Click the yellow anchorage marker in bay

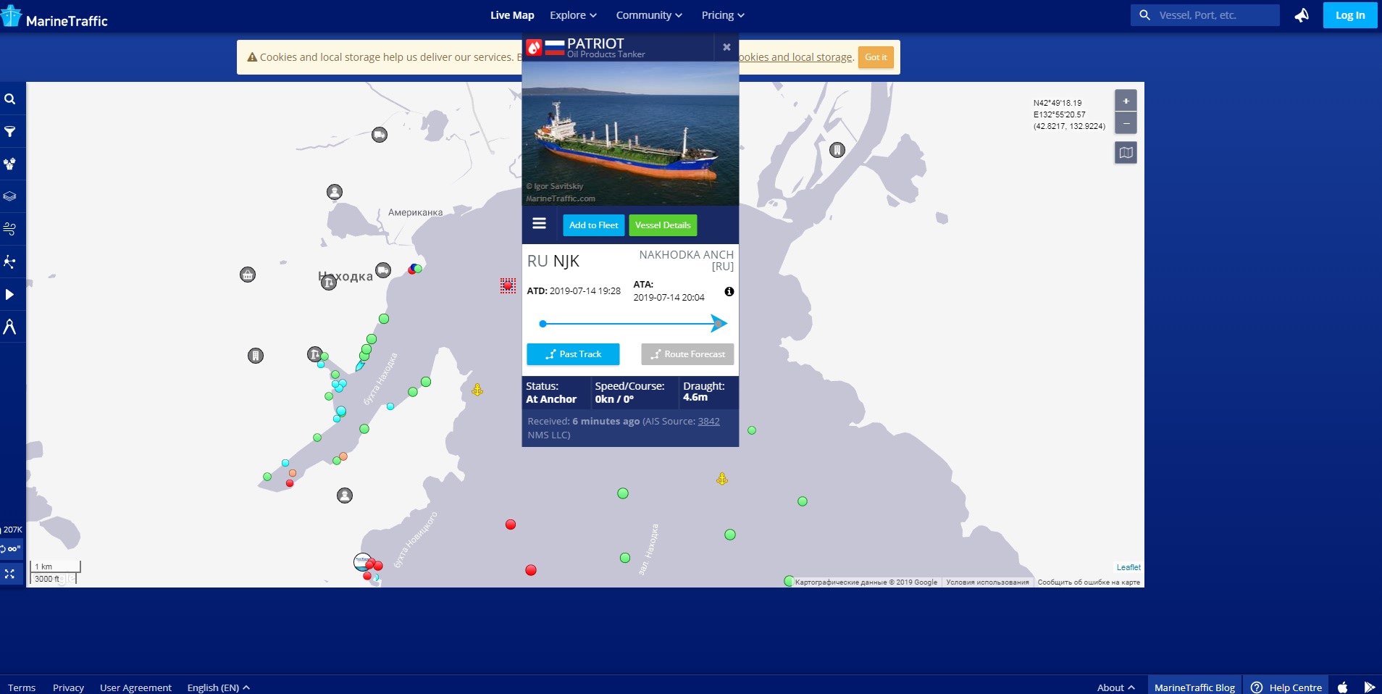click(722, 479)
